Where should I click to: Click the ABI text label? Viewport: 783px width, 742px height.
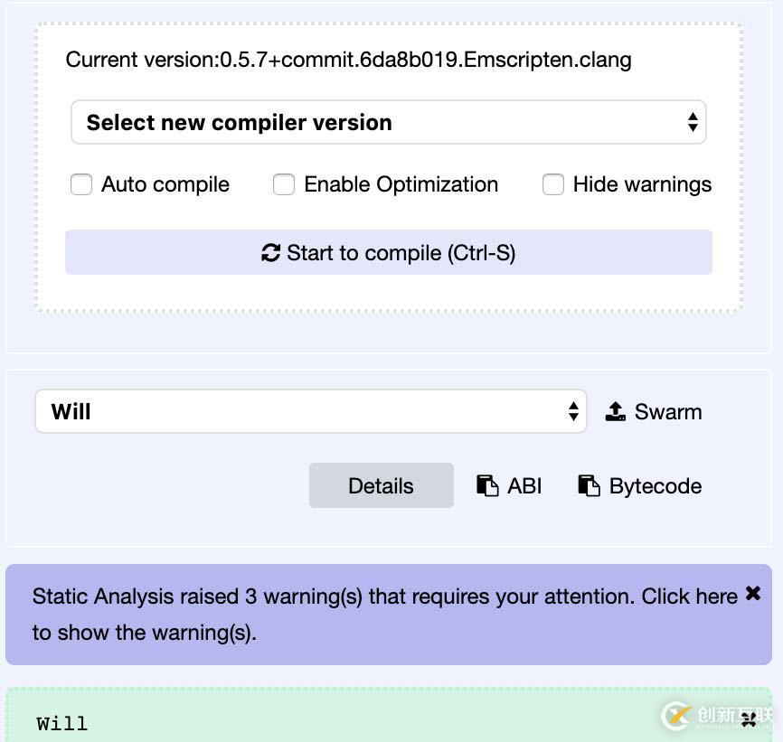point(524,486)
